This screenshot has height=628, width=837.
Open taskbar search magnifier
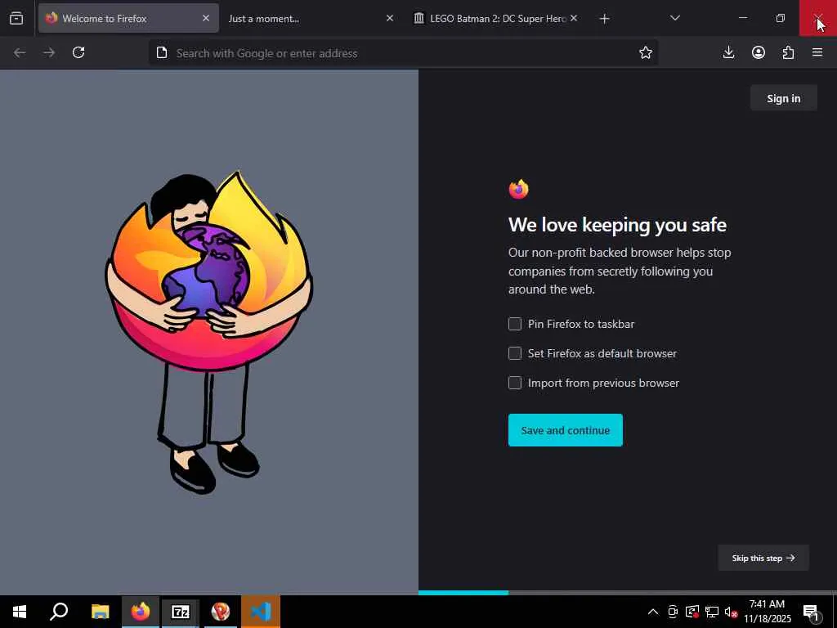click(59, 612)
